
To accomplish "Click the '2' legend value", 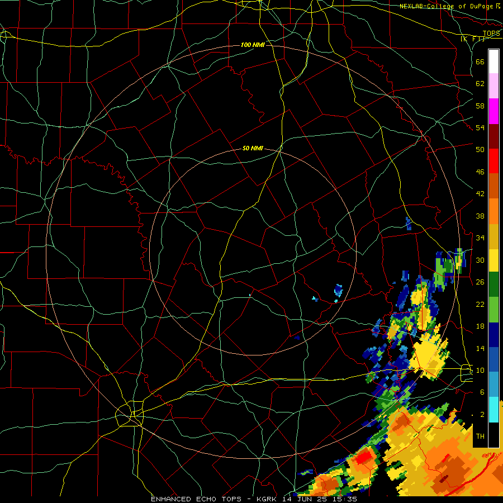I will pos(482,415).
